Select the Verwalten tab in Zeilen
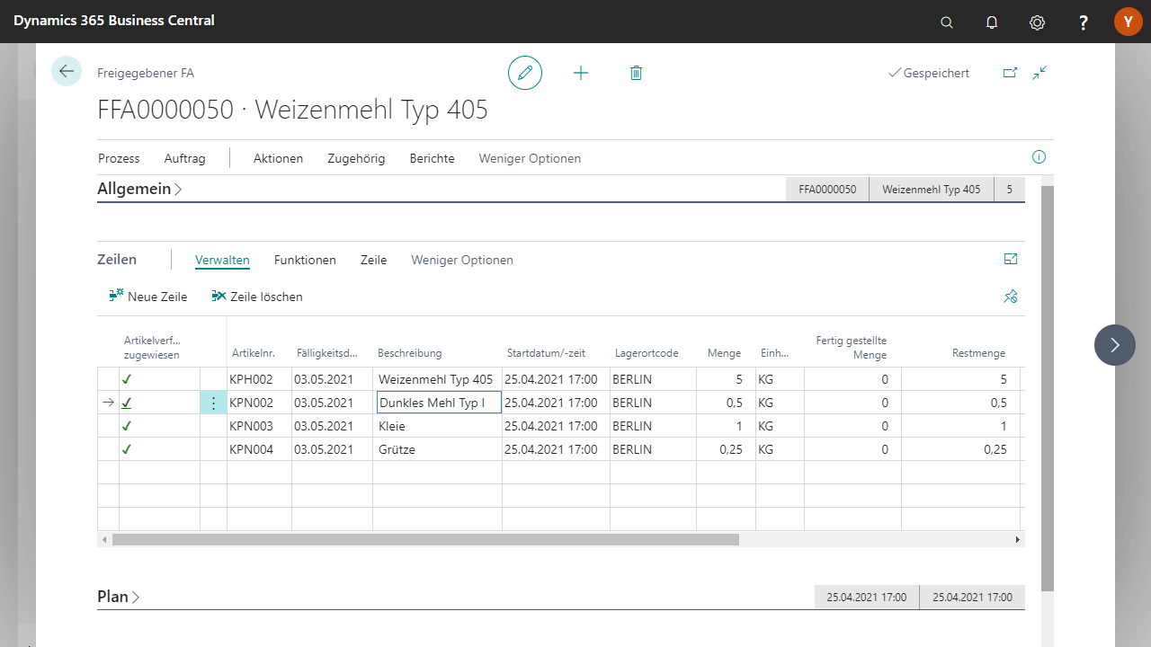 pos(222,260)
